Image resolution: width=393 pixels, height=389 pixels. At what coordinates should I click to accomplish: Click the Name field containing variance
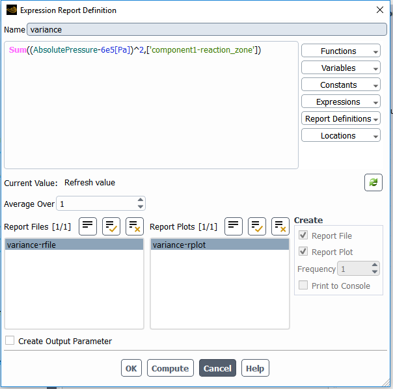click(x=207, y=29)
